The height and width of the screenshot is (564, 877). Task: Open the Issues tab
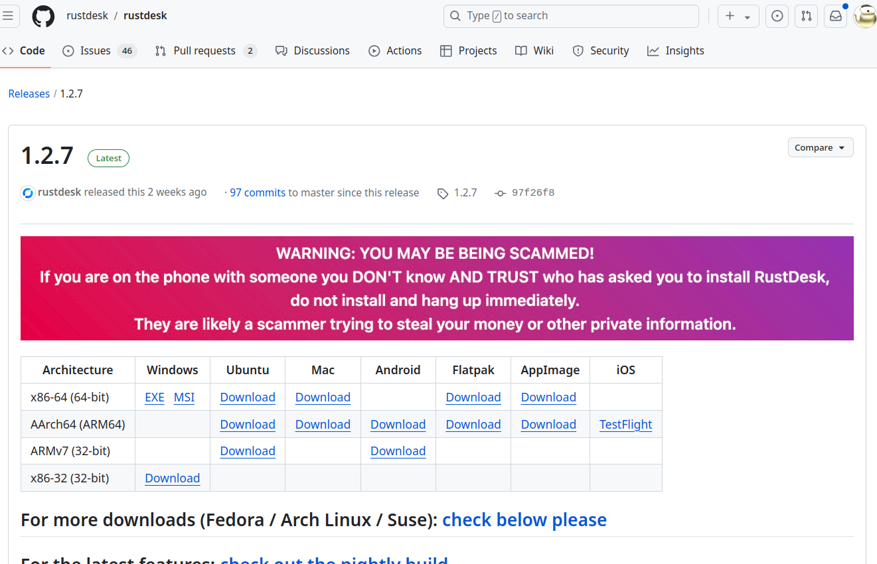tap(99, 51)
